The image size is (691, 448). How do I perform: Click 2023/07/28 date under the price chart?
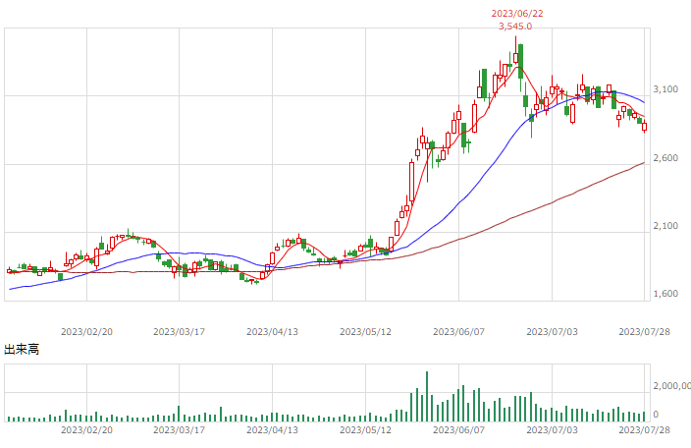click(x=644, y=332)
